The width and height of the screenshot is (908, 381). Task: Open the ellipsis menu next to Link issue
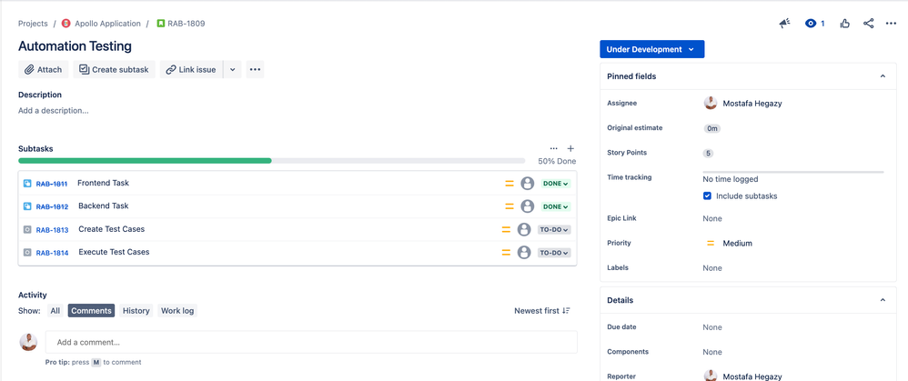tap(255, 69)
